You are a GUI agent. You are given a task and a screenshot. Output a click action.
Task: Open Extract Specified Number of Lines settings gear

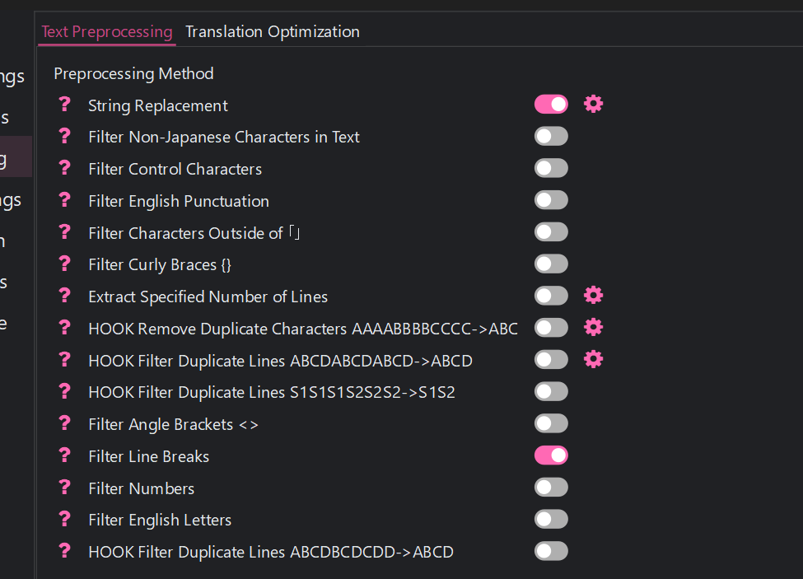pyautogui.click(x=593, y=296)
